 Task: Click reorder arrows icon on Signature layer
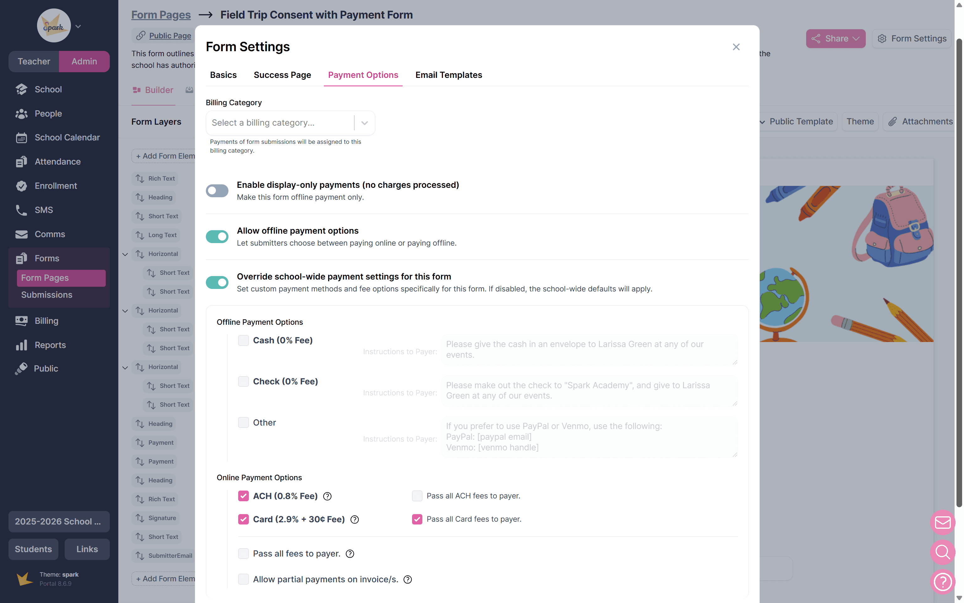point(140,518)
